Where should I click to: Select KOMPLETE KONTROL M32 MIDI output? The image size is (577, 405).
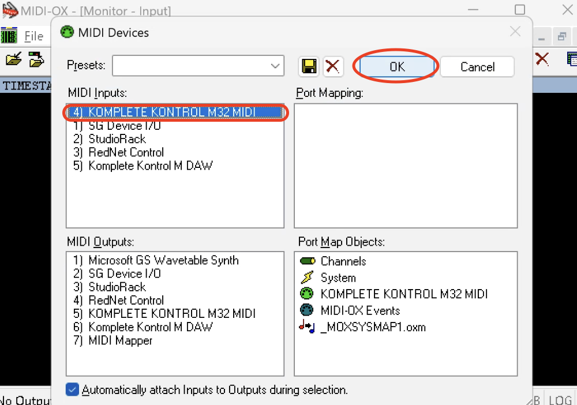[175, 313]
